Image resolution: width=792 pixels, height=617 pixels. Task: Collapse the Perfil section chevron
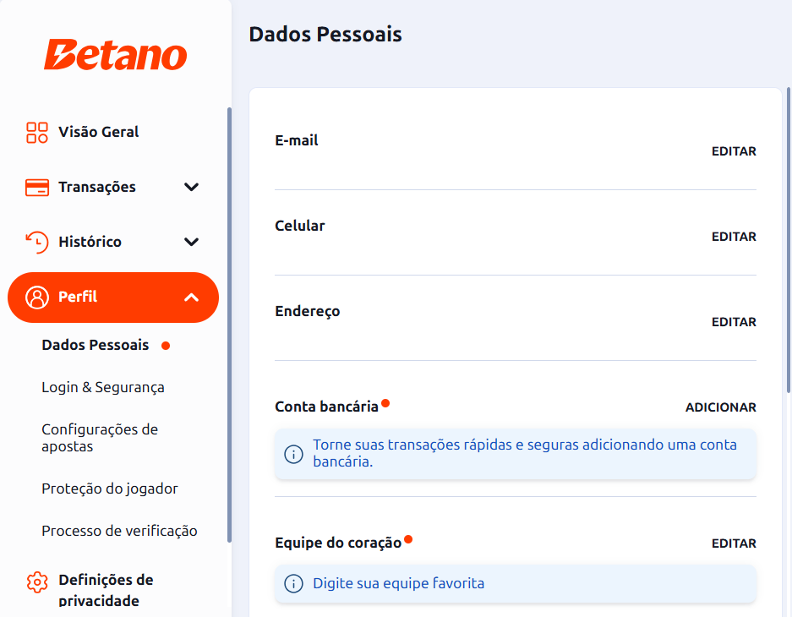[191, 298]
